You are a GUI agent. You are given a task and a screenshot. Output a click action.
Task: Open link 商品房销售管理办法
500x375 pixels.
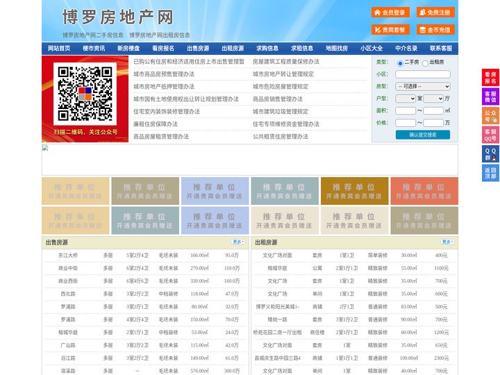tap(278, 99)
